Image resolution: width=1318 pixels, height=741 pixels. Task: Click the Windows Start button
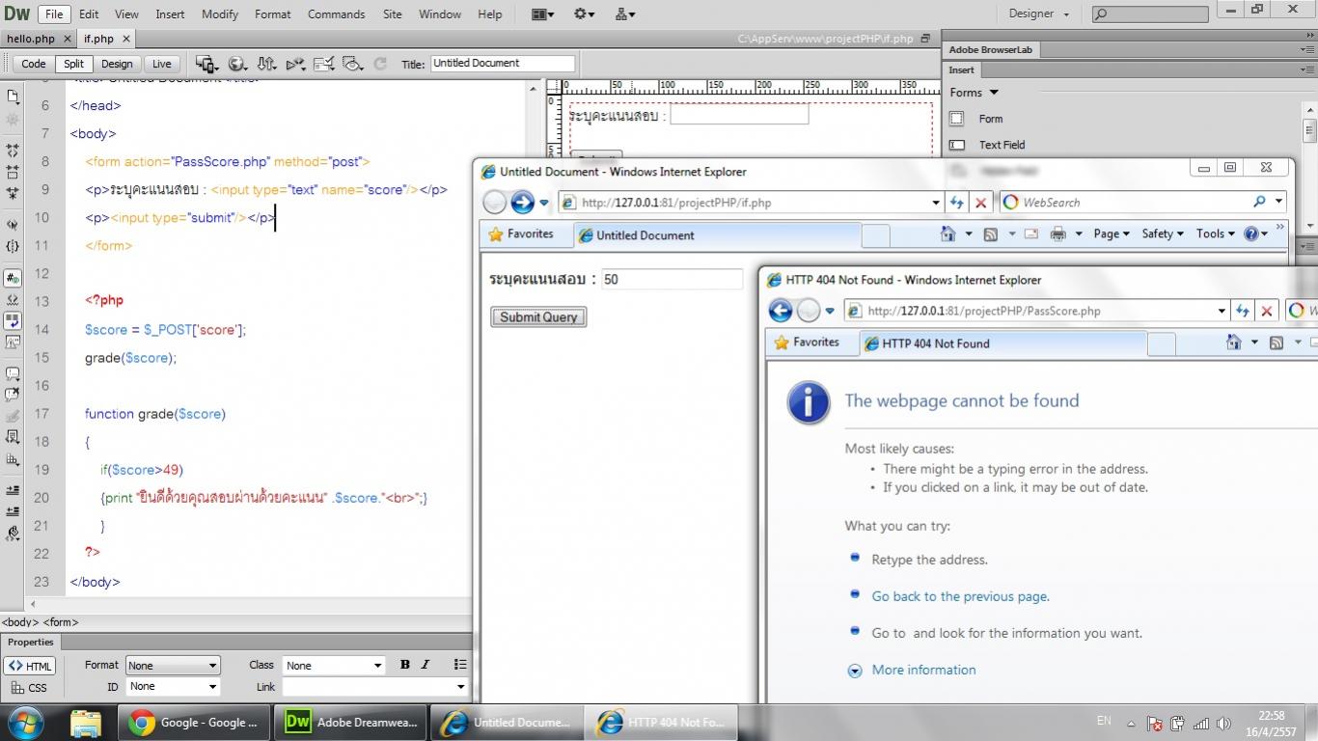pyautogui.click(x=24, y=722)
